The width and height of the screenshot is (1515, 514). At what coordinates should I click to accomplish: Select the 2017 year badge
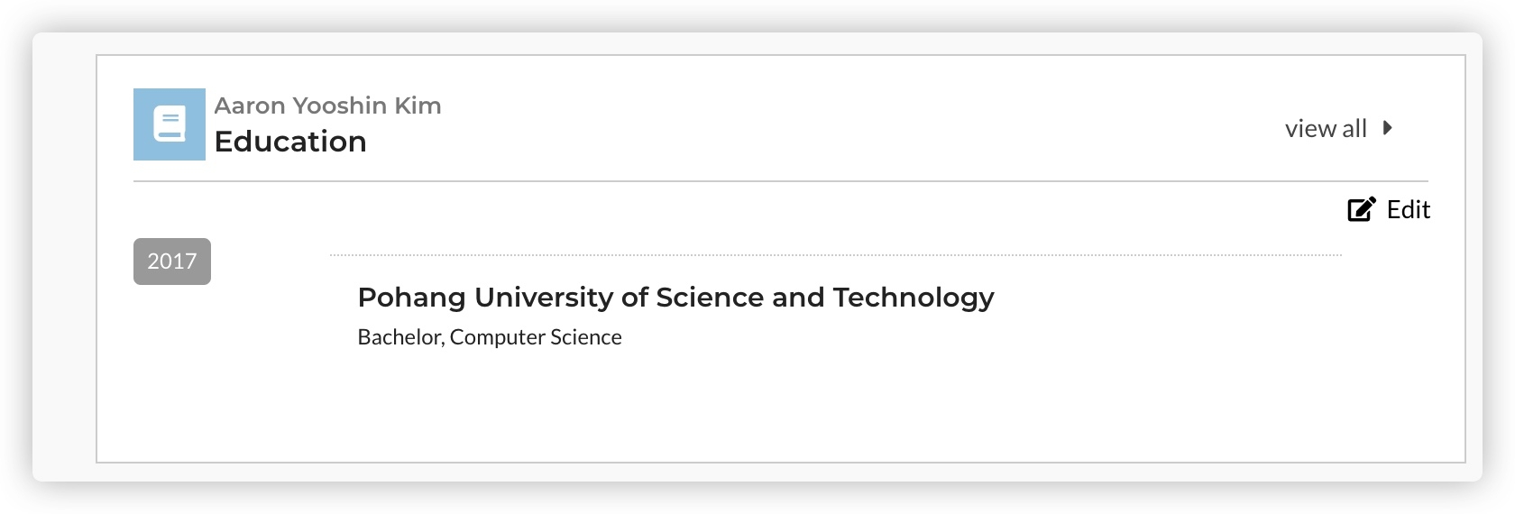(172, 262)
